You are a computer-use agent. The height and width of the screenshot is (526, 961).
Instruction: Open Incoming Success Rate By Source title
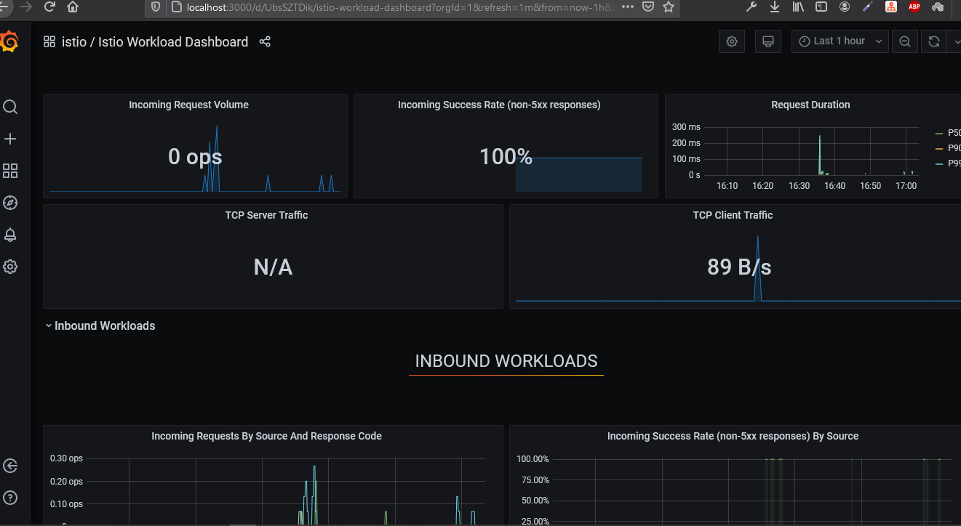733,436
